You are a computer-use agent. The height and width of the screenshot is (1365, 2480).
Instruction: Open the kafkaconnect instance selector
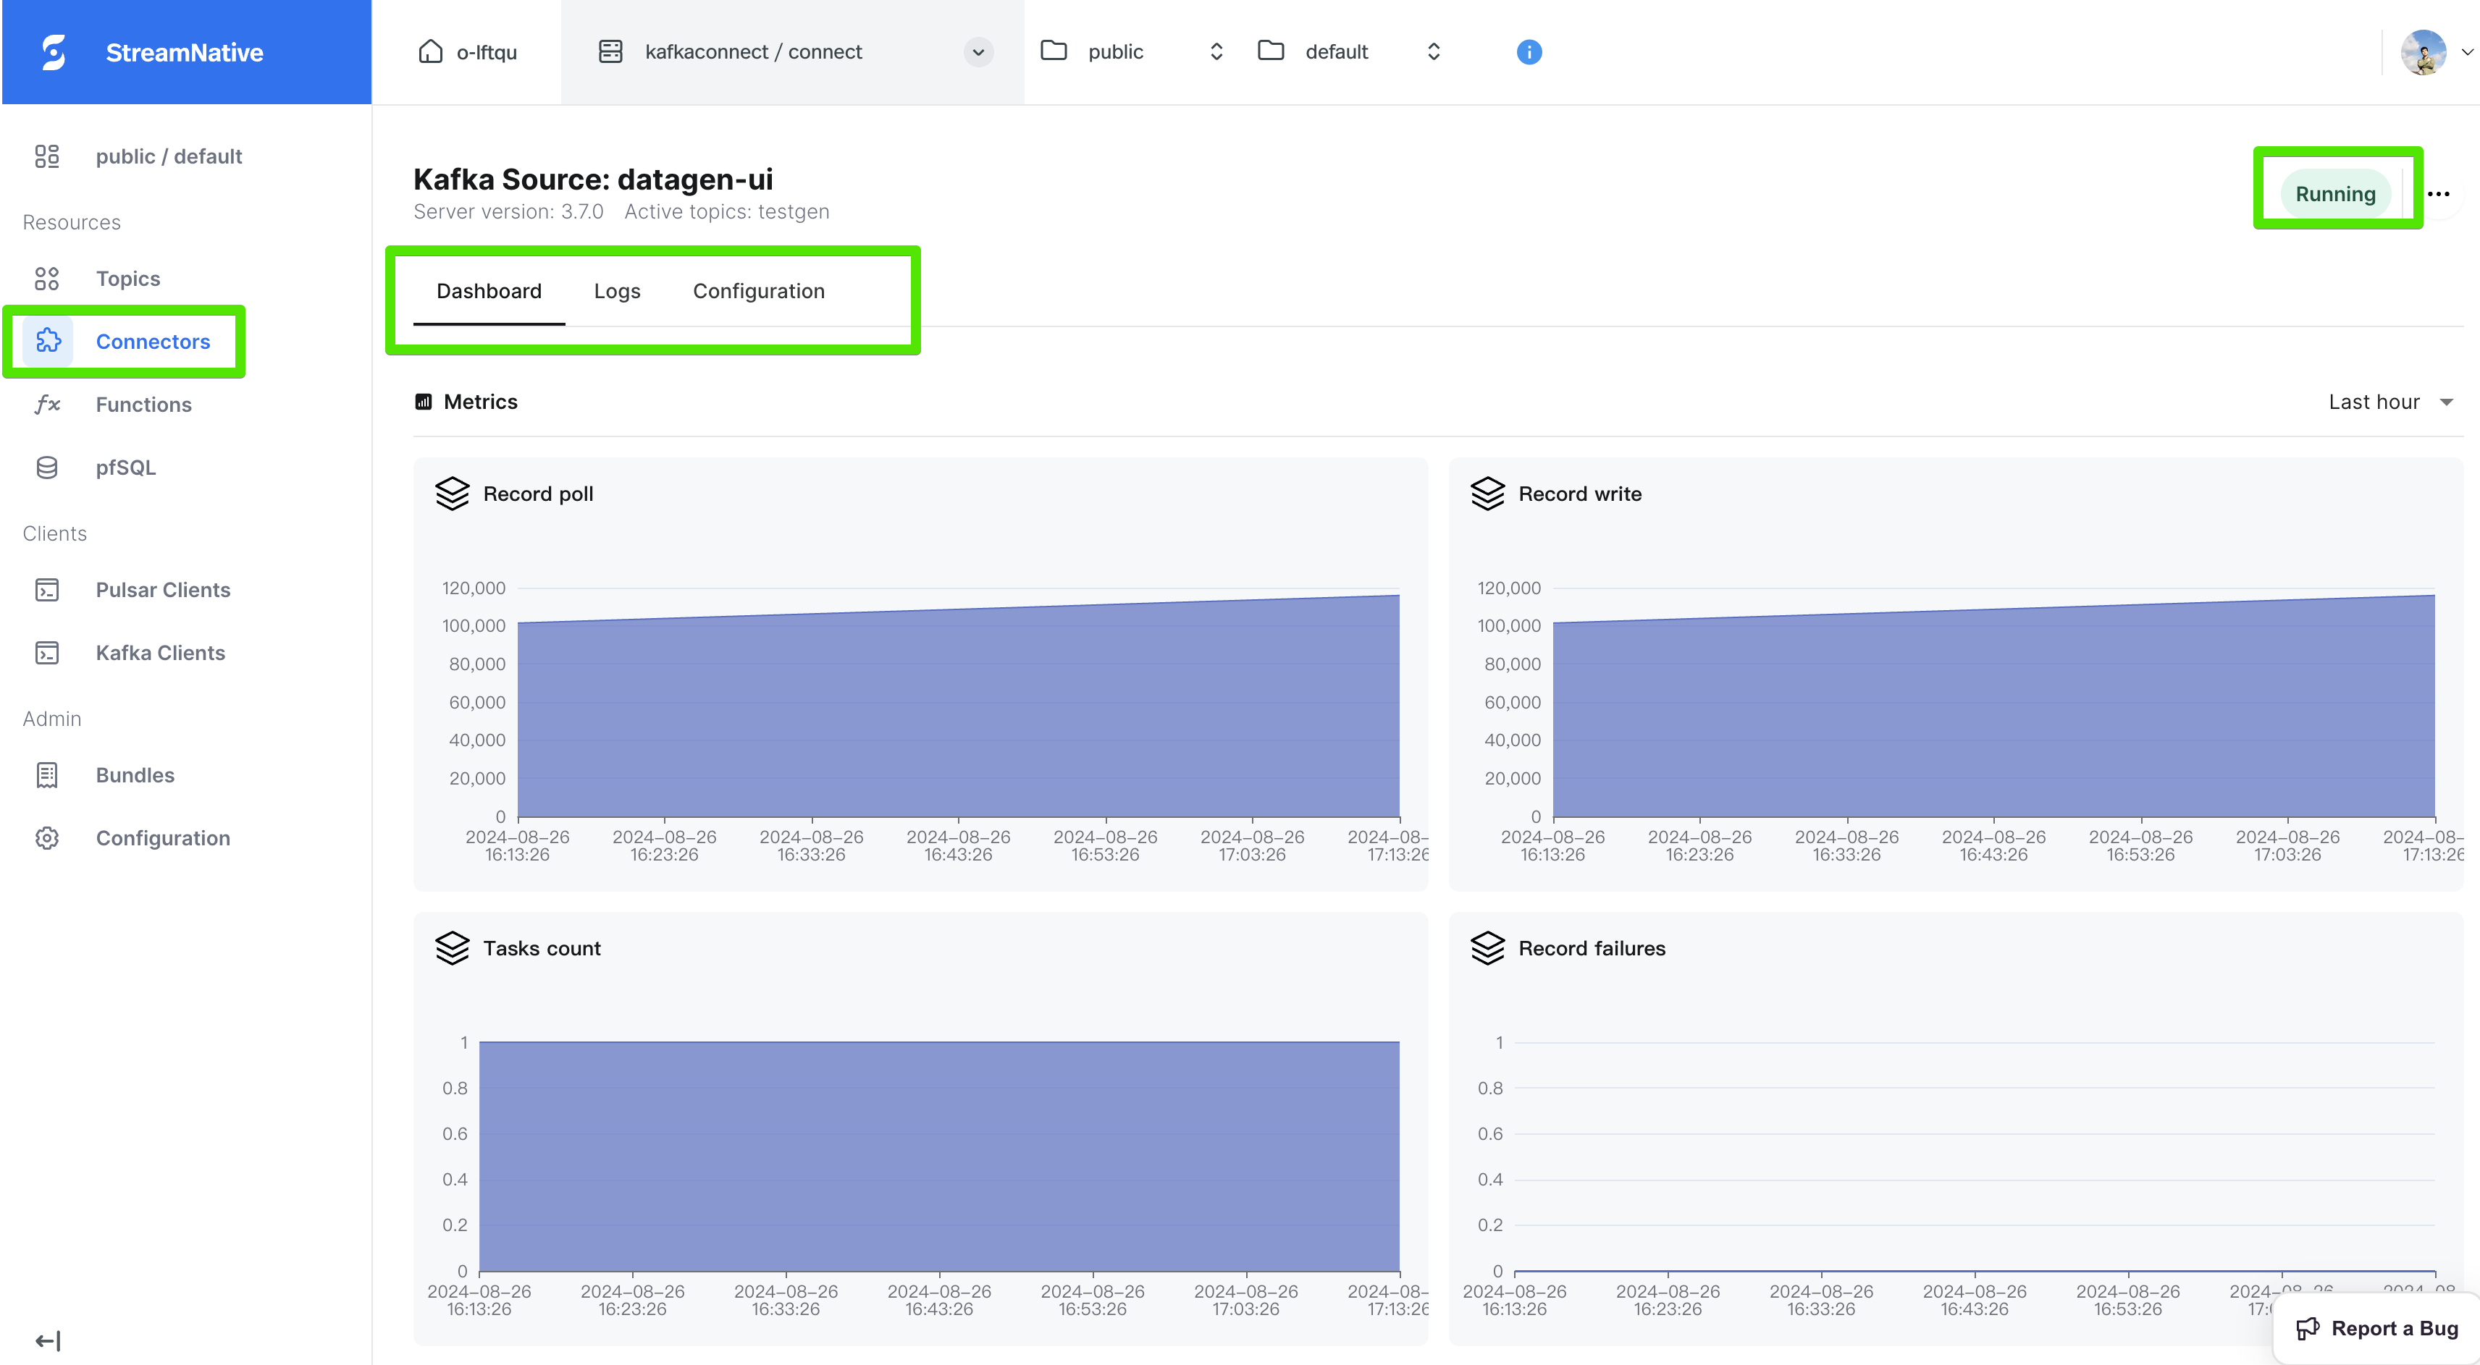point(978,52)
